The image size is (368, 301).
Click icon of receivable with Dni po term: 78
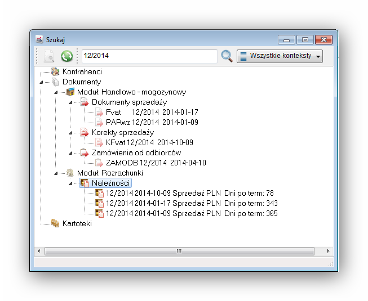point(99,193)
